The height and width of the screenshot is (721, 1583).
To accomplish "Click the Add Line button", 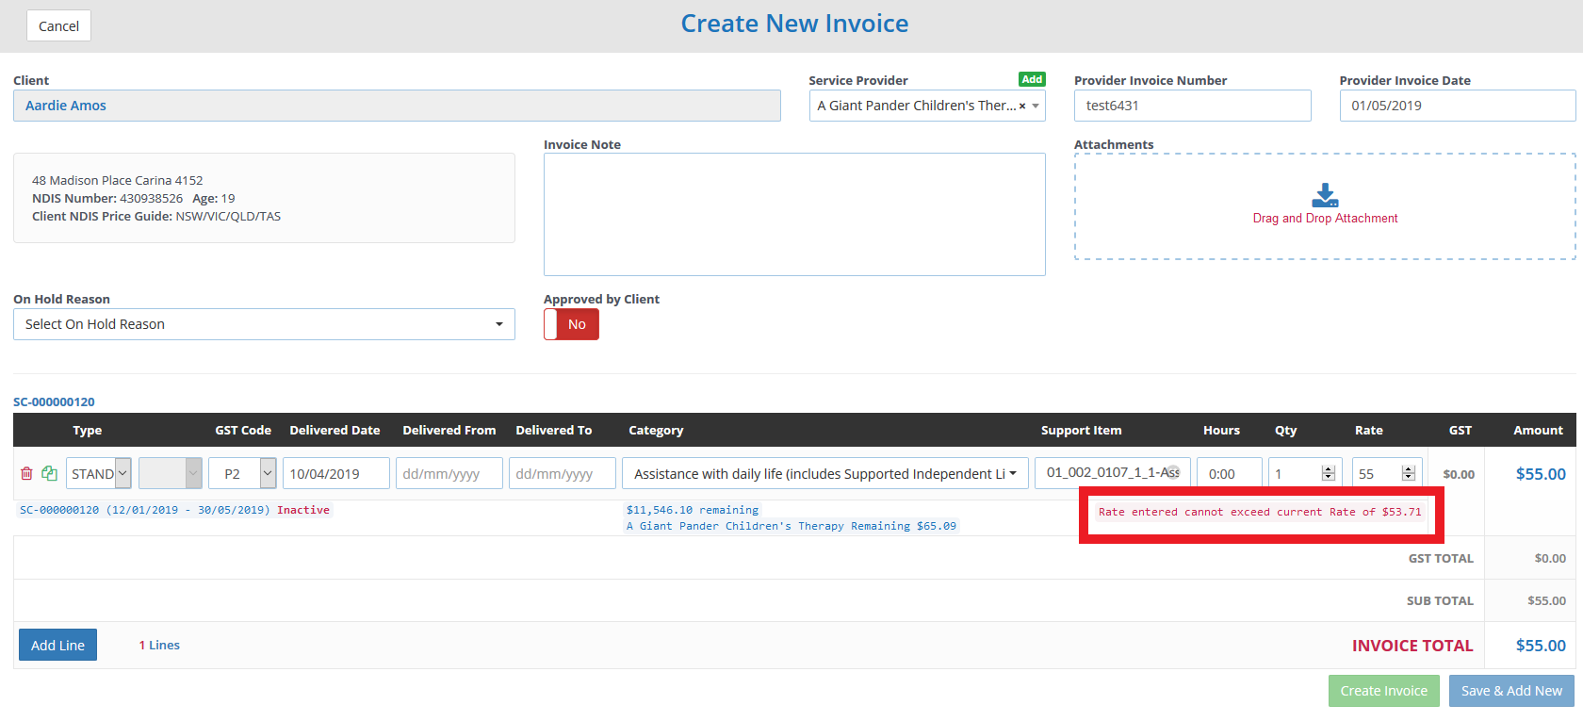I will click(57, 645).
